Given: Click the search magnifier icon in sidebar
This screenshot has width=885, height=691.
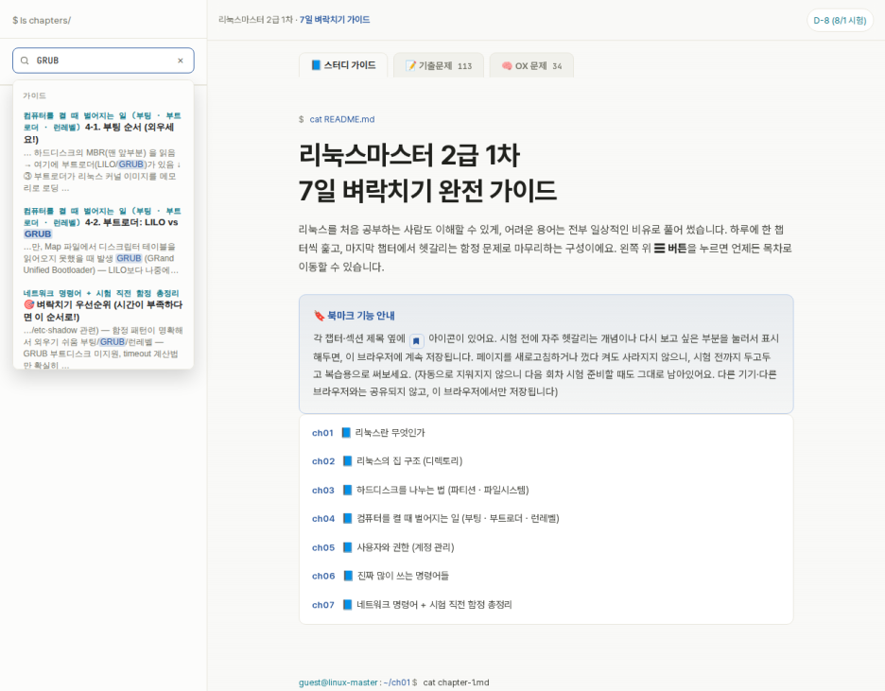Looking at the screenshot, I should tap(25, 60).
